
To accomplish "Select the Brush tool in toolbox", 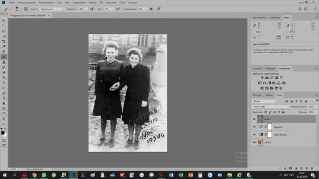I will coord(4,57).
